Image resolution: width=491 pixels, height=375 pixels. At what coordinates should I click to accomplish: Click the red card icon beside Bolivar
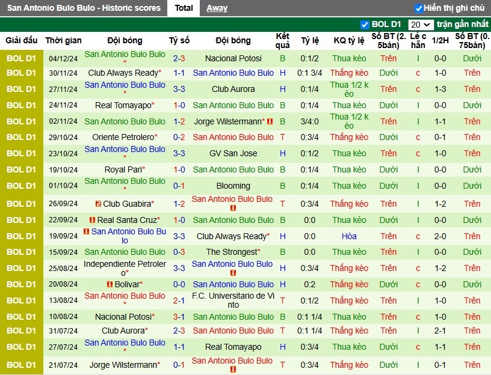(110, 284)
